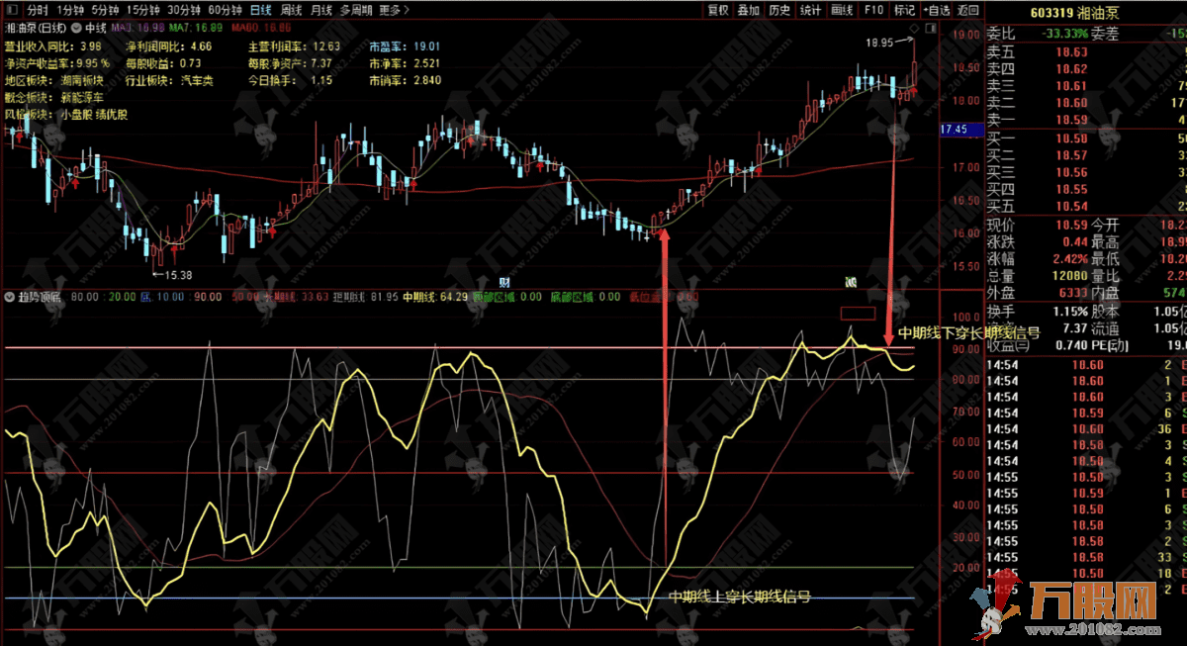Click the red up-arrow marker on latest candle
Viewport: 1187px width, 646px height.
[x=914, y=91]
